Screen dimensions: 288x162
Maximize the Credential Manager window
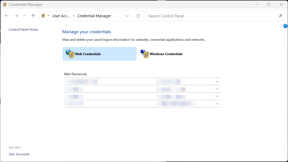(269, 4)
